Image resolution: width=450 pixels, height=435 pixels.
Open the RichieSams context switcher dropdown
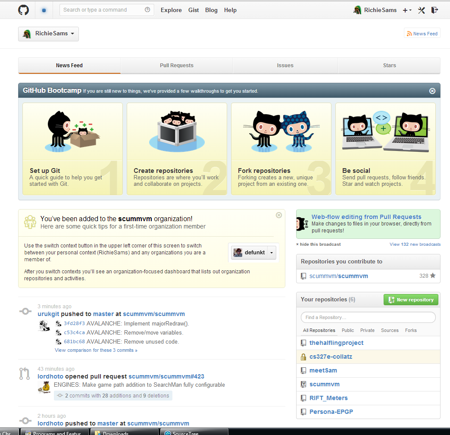(49, 34)
